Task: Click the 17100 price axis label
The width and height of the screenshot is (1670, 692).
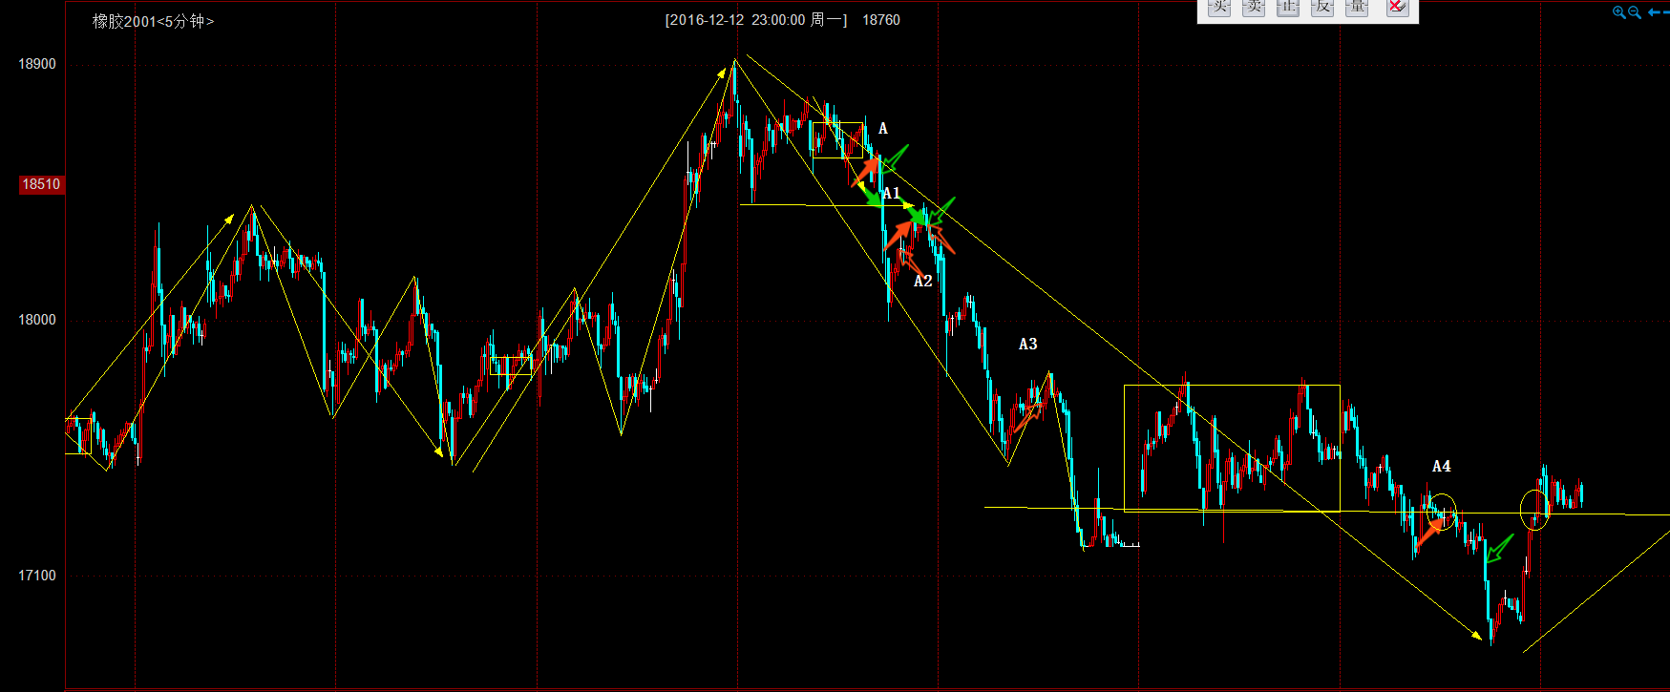Action: click(x=37, y=576)
